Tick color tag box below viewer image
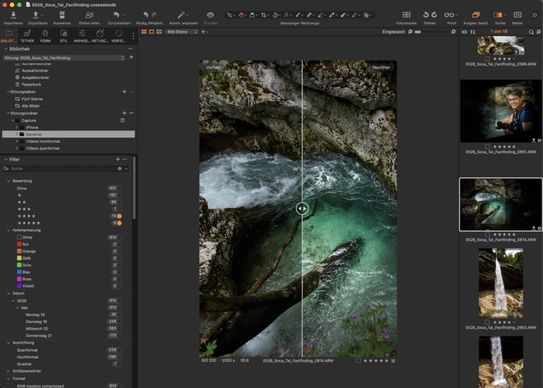This screenshot has height=388, width=543. [x=358, y=360]
